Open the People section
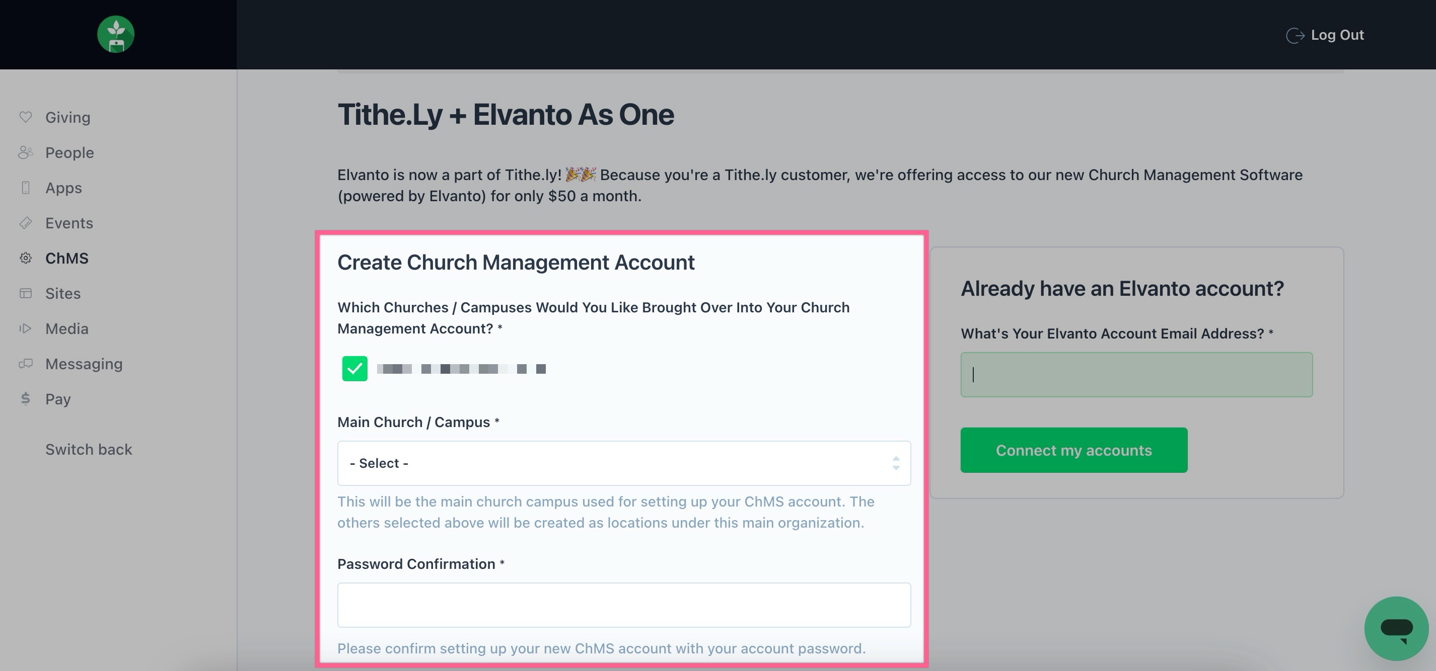This screenshot has width=1436, height=671. [x=69, y=152]
